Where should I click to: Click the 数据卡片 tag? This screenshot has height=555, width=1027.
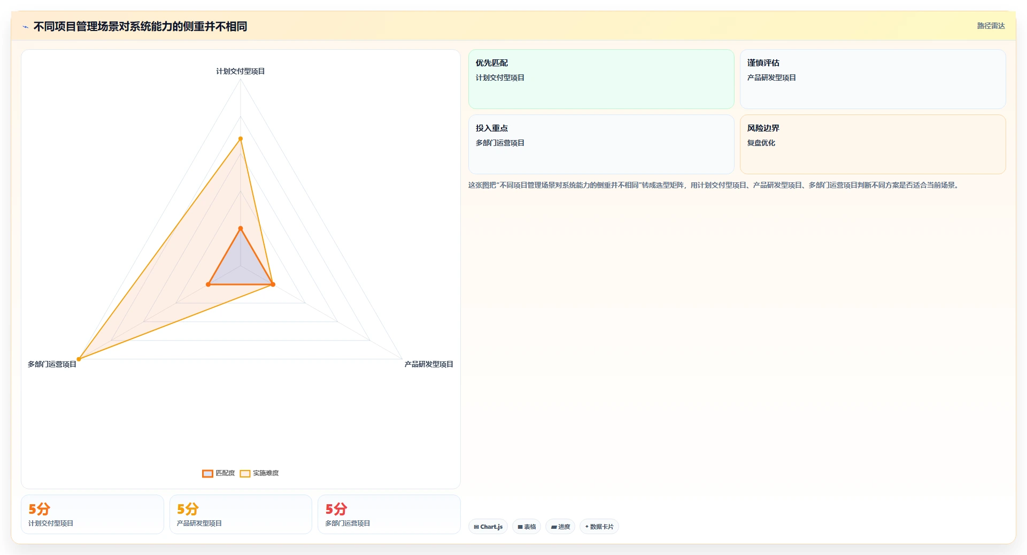(599, 527)
